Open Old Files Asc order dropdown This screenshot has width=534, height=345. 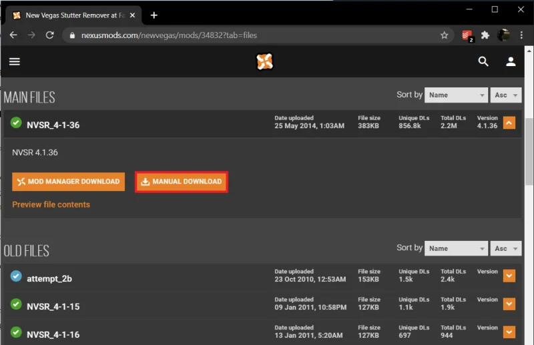point(506,249)
